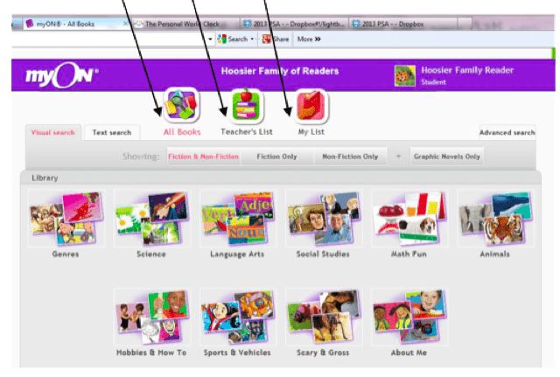This screenshot has width=560, height=377.
Task: Open the Science category thumbnail
Action: click(x=151, y=218)
